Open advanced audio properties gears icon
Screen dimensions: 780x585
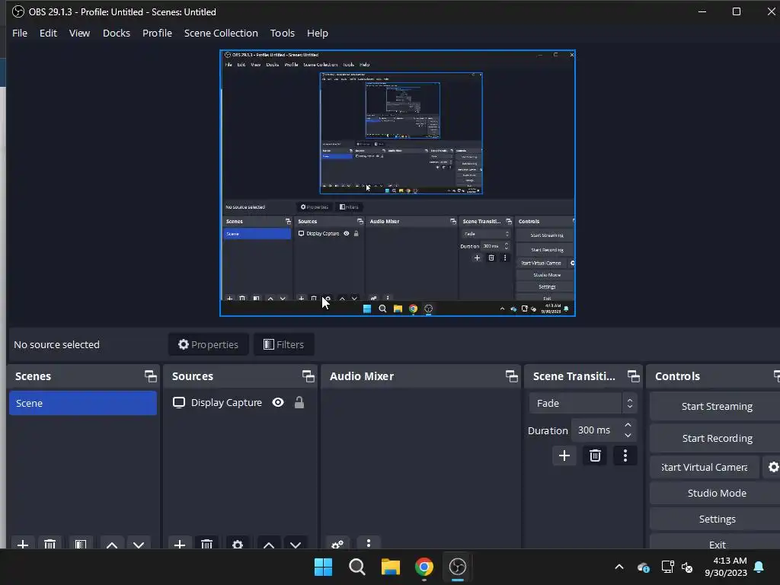(337, 544)
